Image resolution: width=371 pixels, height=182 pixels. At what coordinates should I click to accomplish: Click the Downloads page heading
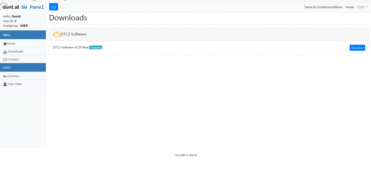point(68,18)
